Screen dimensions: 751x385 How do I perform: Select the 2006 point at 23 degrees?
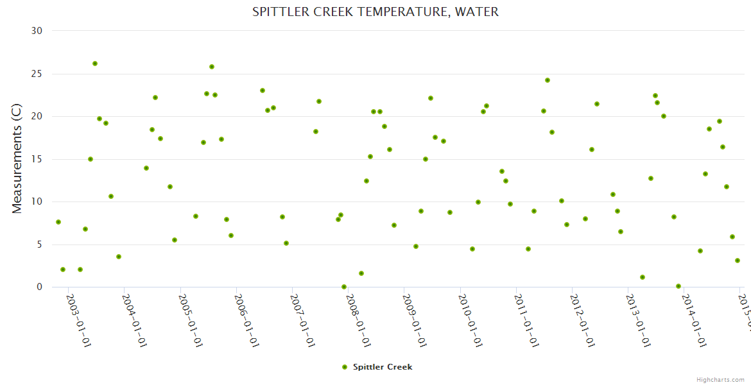click(x=263, y=90)
